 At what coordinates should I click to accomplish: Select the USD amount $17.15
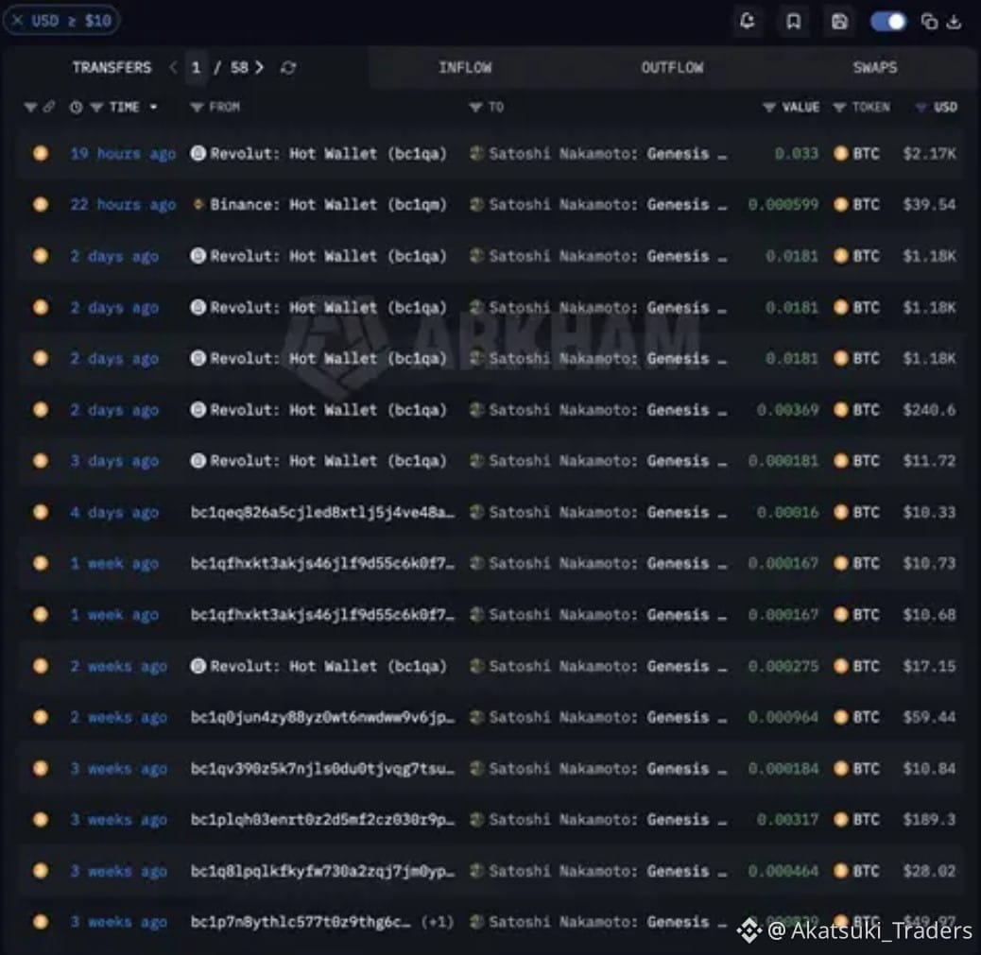929,666
